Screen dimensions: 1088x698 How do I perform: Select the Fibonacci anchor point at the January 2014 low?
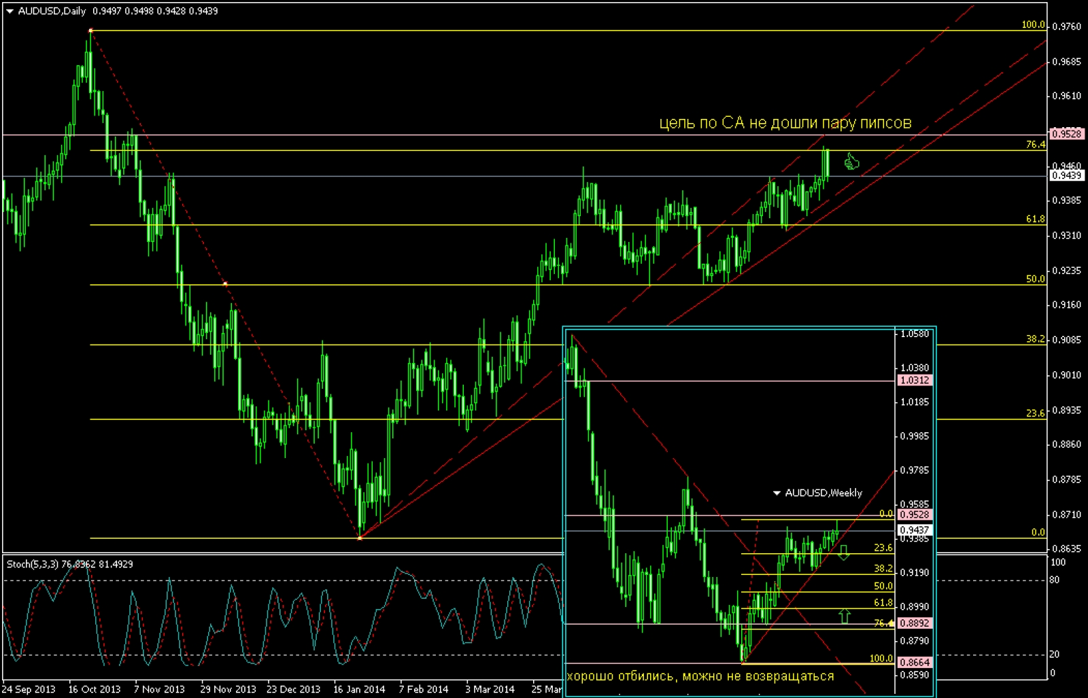point(360,538)
